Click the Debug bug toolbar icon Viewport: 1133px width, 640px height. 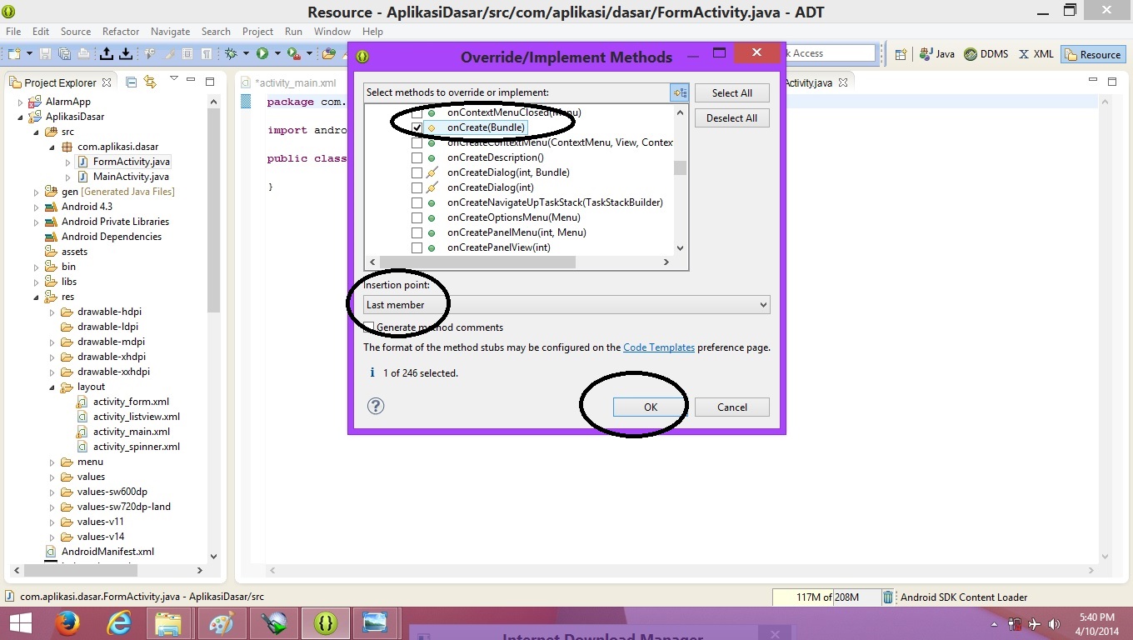click(231, 53)
